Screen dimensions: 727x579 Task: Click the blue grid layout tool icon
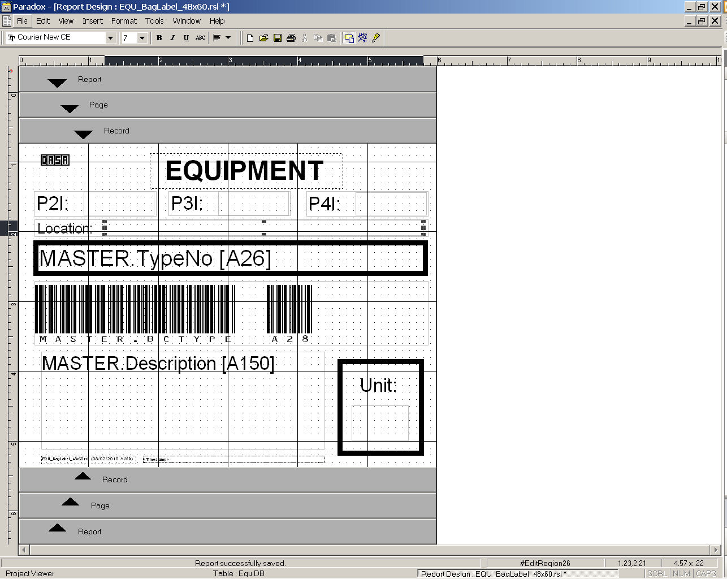tap(362, 38)
